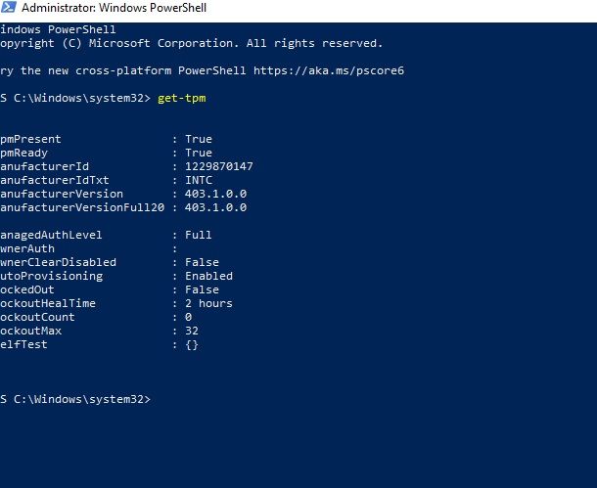This screenshot has height=488, width=597.
Task: Click the TpmReady True value
Action: [199, 153]
